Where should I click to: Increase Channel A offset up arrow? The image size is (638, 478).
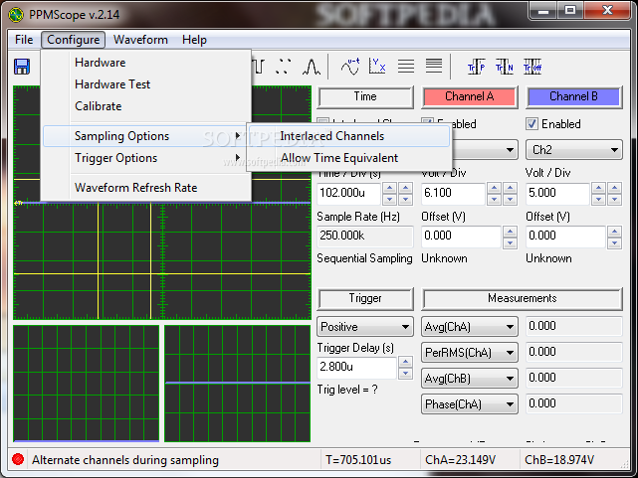510,232
